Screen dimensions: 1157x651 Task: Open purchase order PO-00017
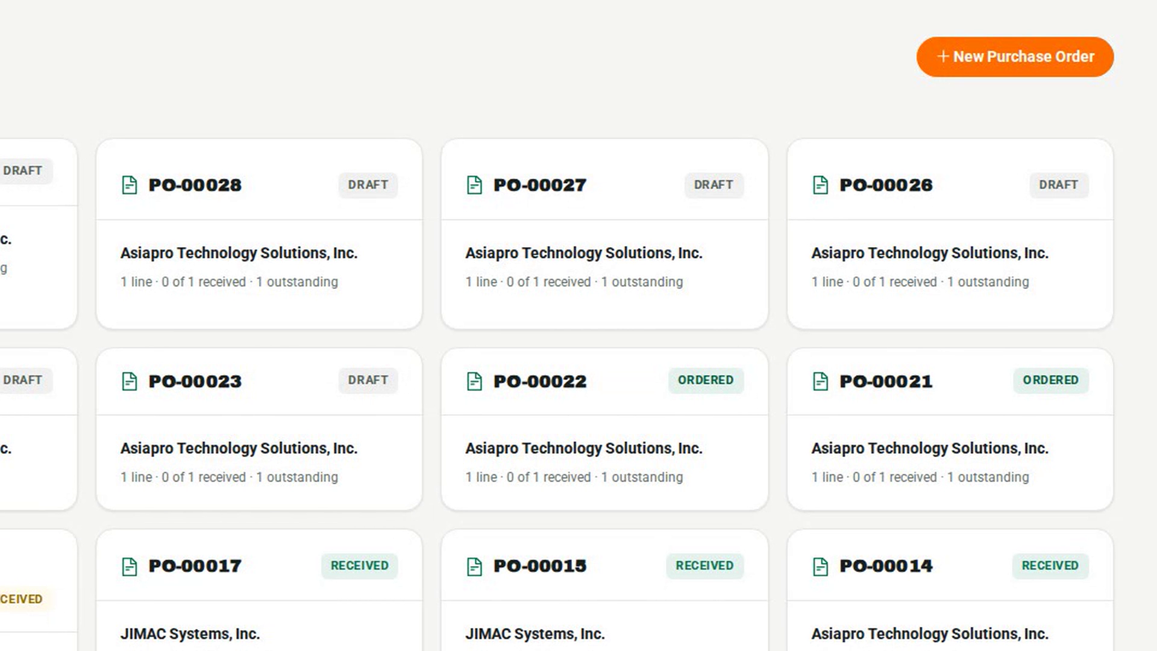(195, 566)
